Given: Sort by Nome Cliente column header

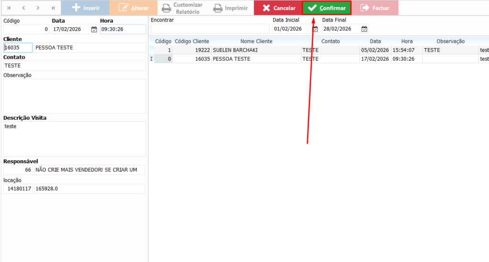Looking at the screenshot, I should 256,42.
